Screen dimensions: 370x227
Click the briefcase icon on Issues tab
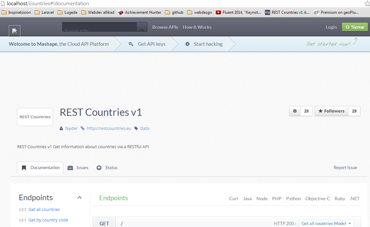tap(70, 168)
